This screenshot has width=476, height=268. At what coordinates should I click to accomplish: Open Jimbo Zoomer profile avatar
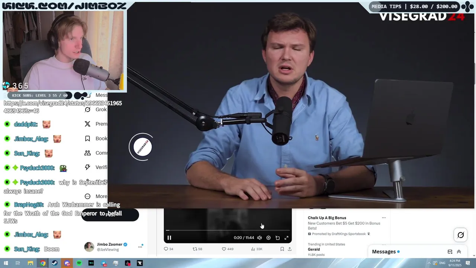[x=89, y=247]
